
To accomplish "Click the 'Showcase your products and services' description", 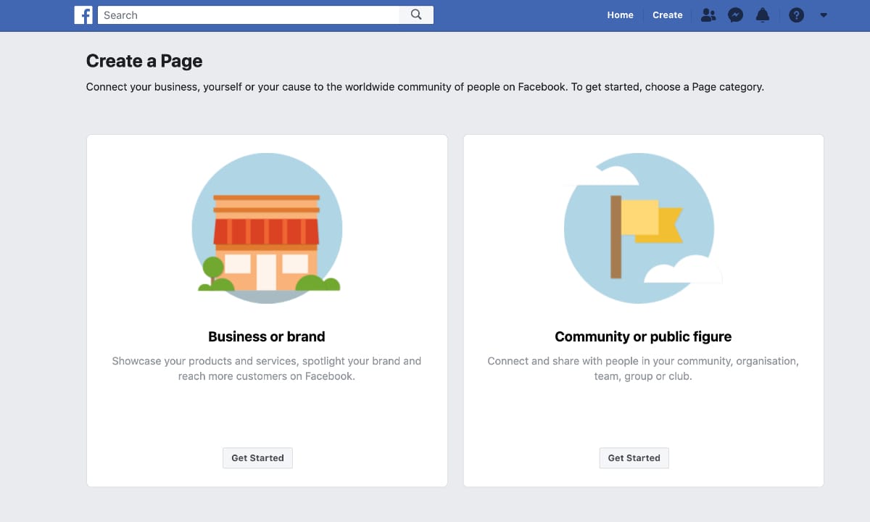I will [x=267, y=368].
